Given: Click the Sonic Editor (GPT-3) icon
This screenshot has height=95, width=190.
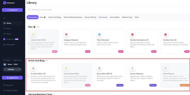Looking at the screenshot, I should (99, 68).
